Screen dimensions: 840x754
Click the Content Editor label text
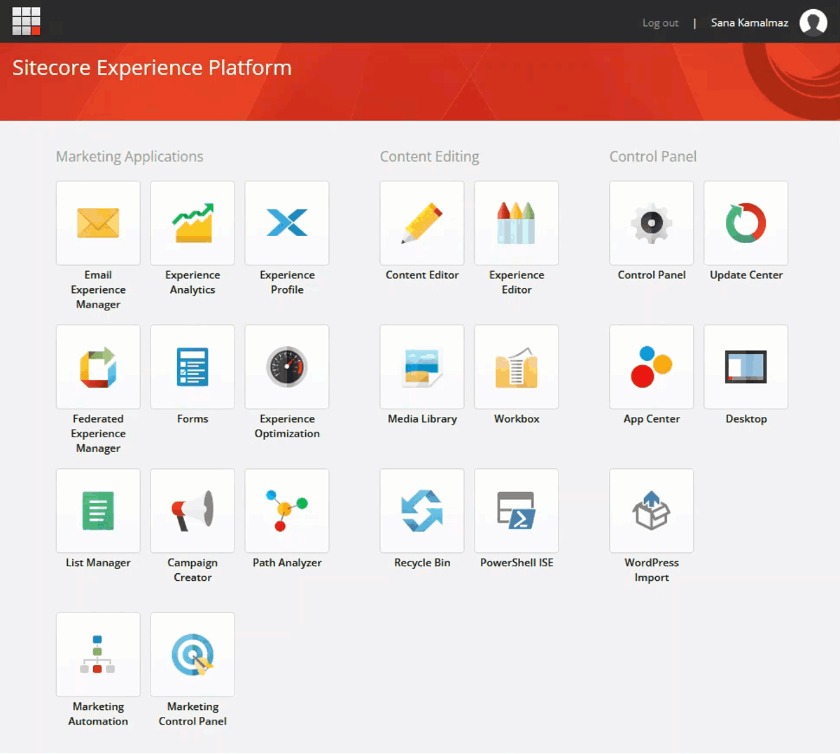(422, 275)
